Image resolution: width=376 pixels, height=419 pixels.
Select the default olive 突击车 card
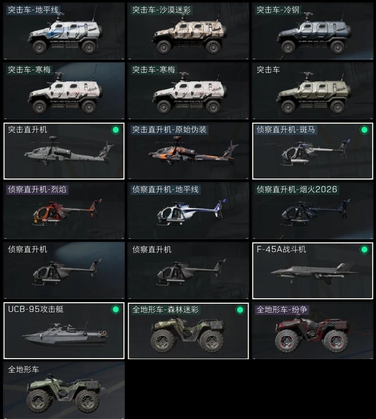(313, 91)
